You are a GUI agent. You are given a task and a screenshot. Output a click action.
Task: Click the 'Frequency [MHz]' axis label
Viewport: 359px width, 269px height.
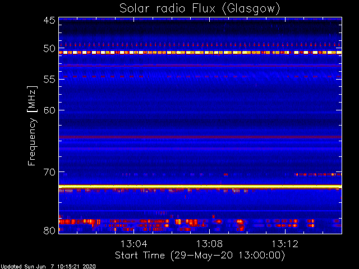tap(32, 126)
